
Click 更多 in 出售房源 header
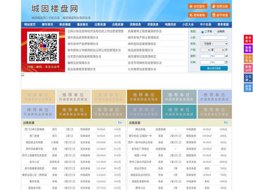tap(121, 123)
